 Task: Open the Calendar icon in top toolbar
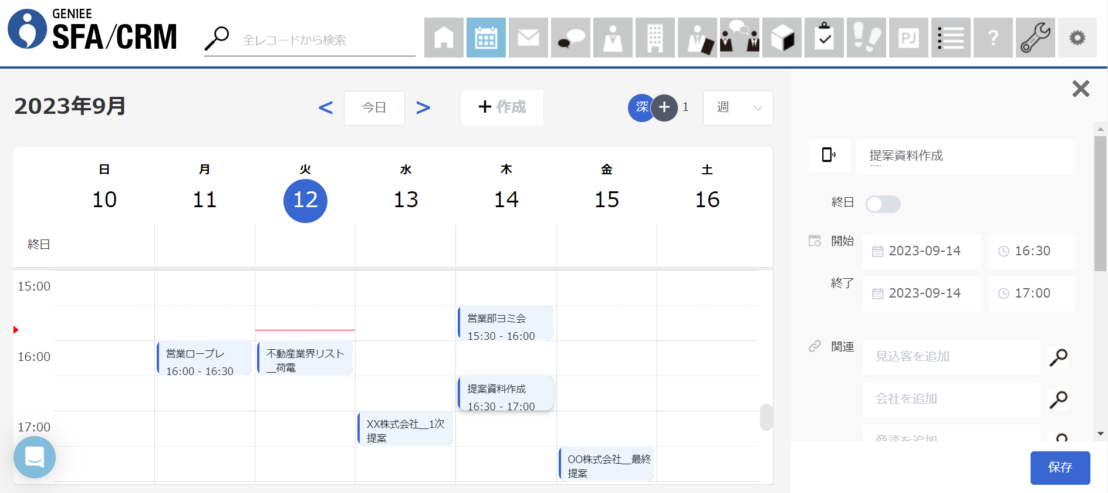click(x=486, y=38)
